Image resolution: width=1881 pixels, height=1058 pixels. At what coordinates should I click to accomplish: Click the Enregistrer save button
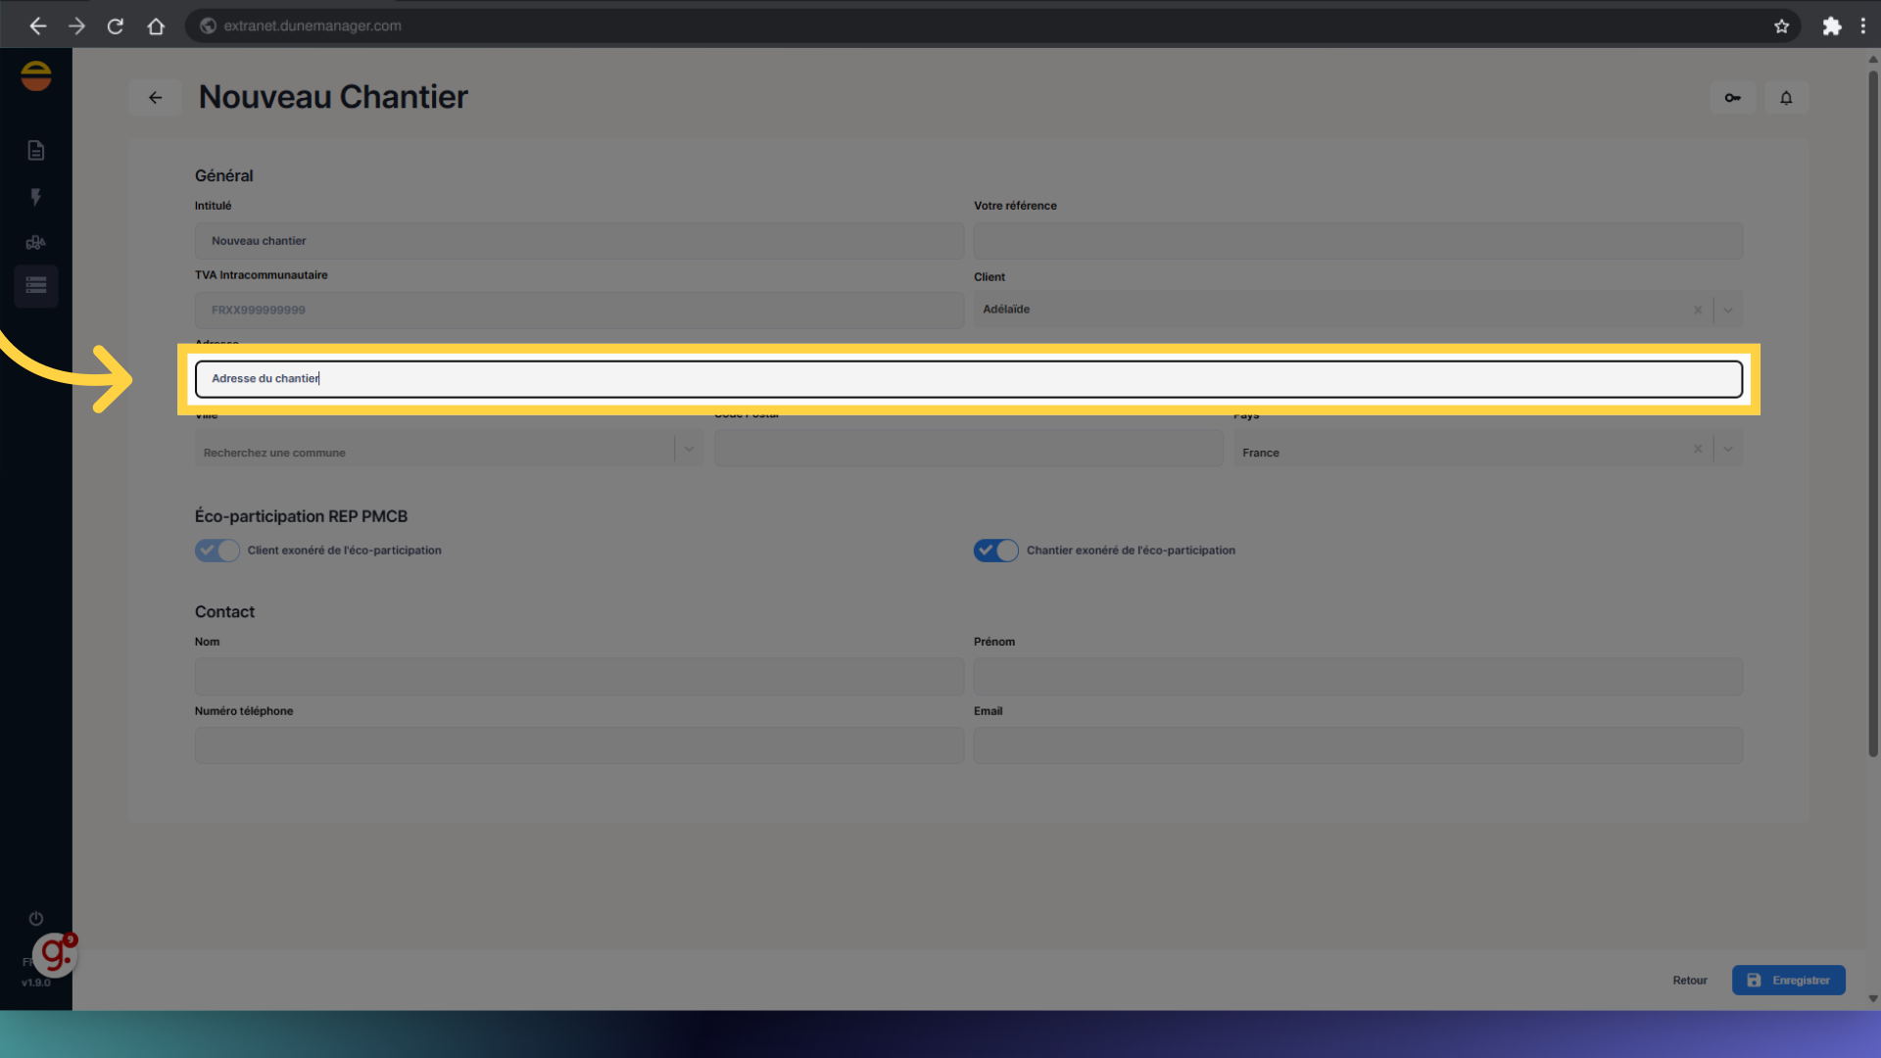pyautogui.click(x=1788, y=981)
